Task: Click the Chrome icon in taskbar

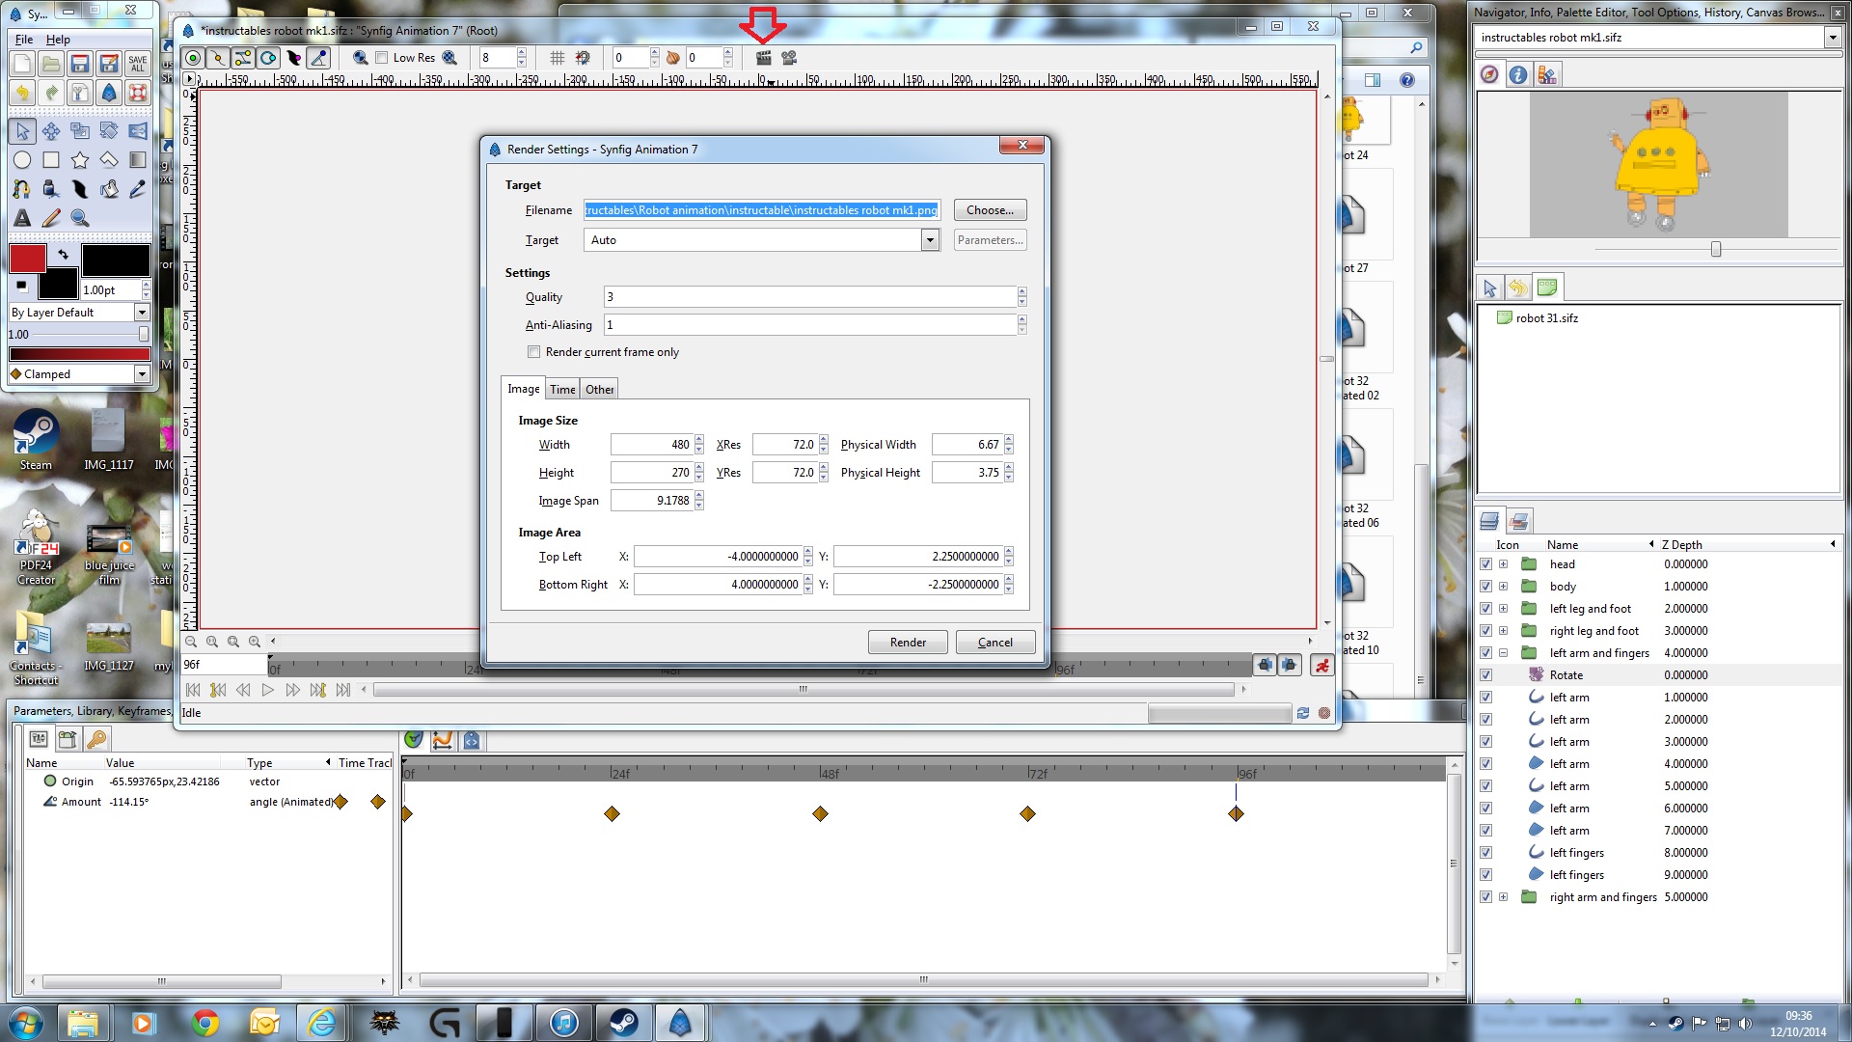Action: [x=204, y=1022]
